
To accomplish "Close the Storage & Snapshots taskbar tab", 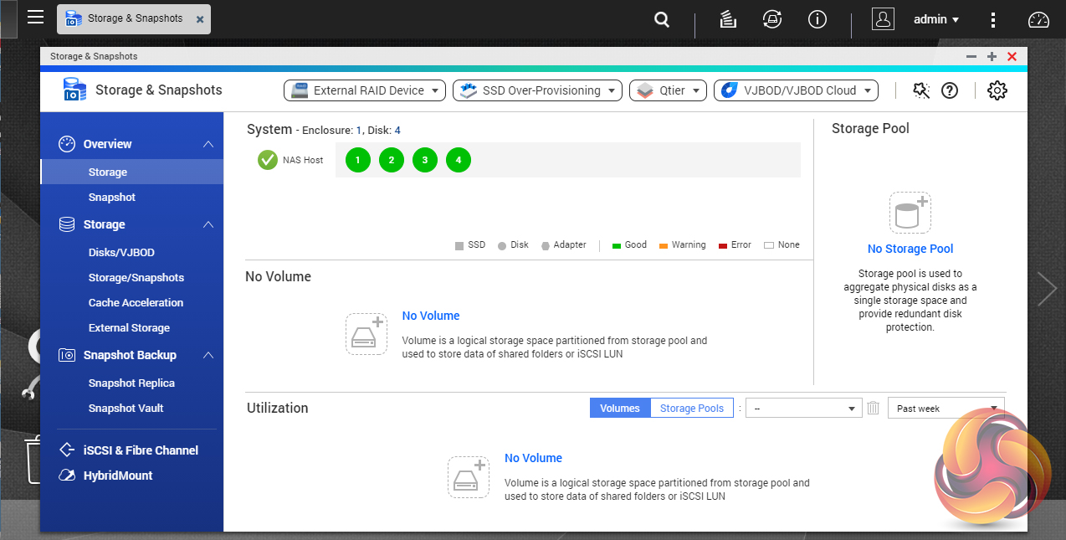I will tap(199, 18).
